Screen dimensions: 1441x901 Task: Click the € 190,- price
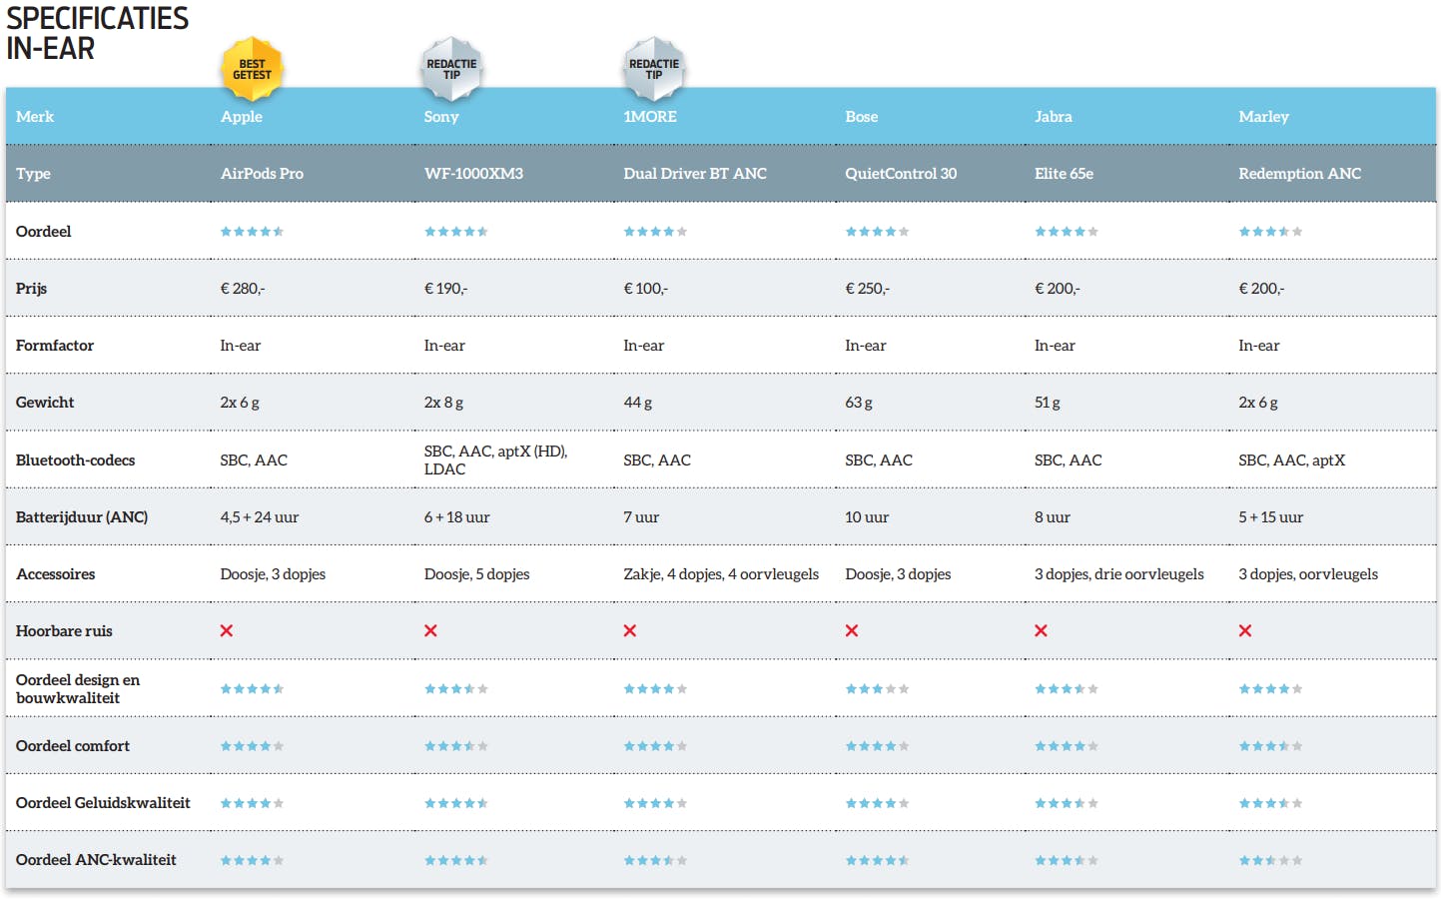pos(445,289)
